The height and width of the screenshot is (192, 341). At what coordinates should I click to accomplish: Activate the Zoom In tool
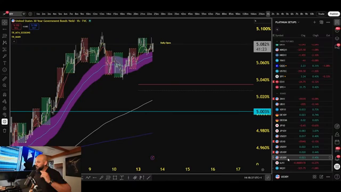pos(5,85)
